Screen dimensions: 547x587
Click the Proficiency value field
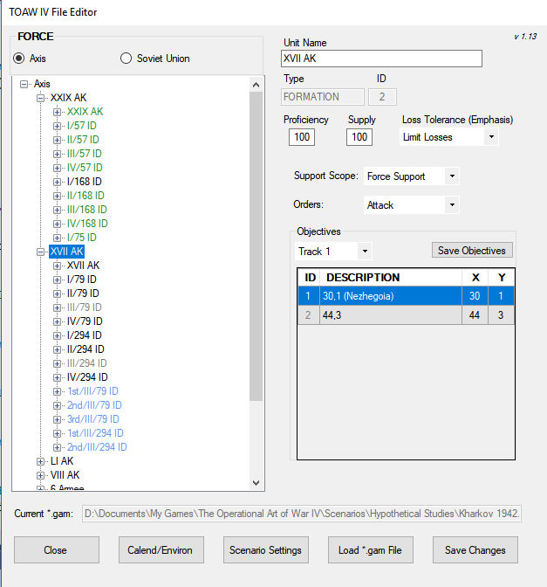pos(302,137)
